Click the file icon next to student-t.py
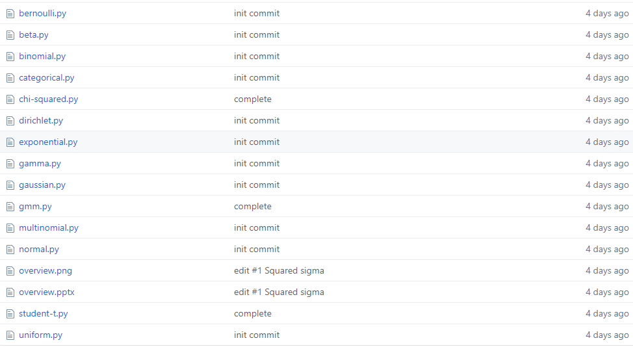Image resolution: width=633 pixels, height=347 pixels. [10, 314]
